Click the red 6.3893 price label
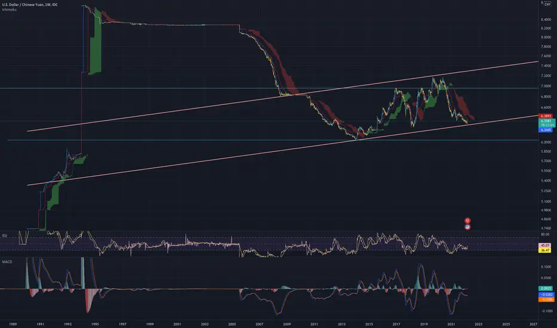 546,116
